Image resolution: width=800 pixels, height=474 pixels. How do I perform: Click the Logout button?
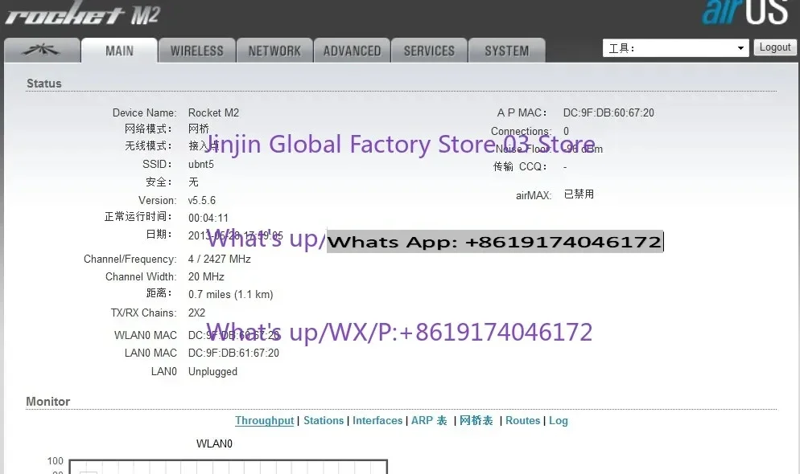point(774,47)
